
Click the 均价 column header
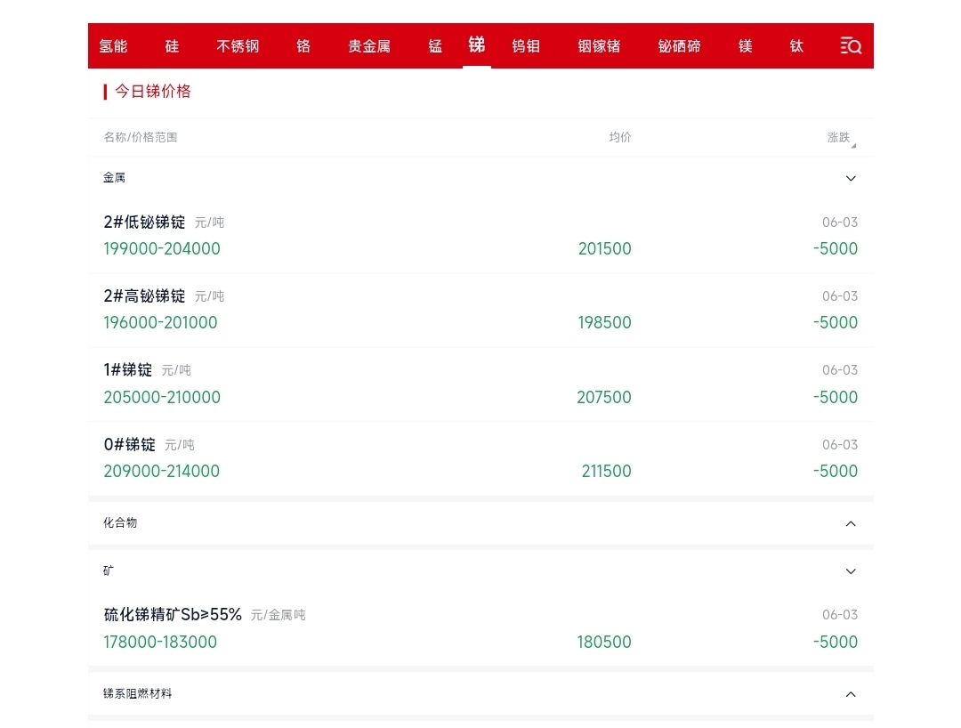coord(620,137)
